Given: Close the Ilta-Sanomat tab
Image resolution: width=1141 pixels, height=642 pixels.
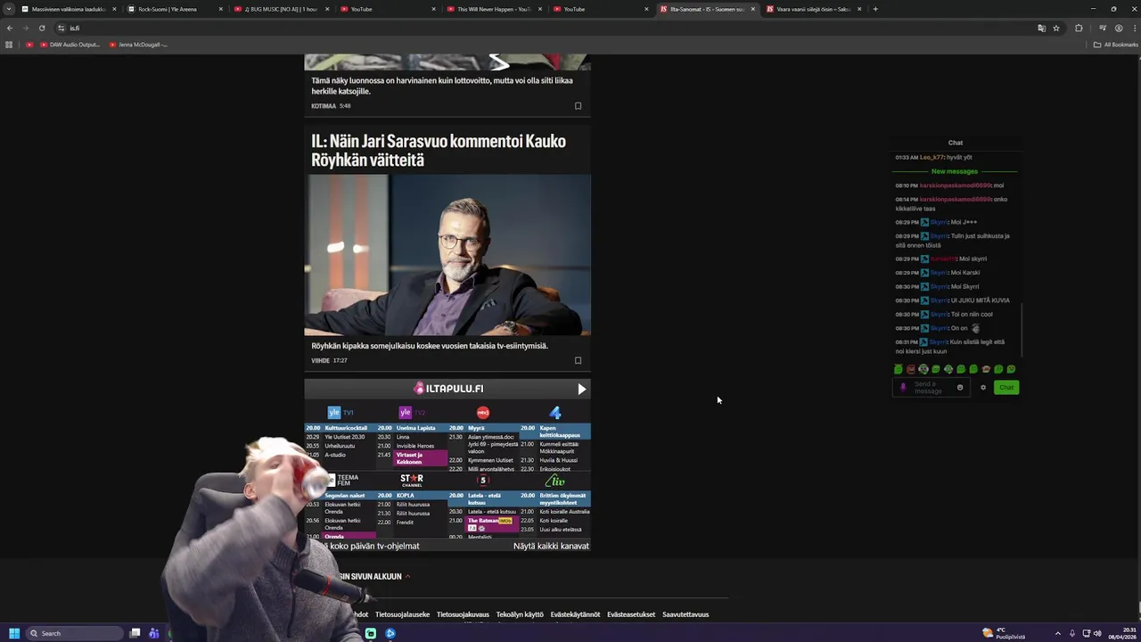Looking at the screenshot, I should pos(753,9).
